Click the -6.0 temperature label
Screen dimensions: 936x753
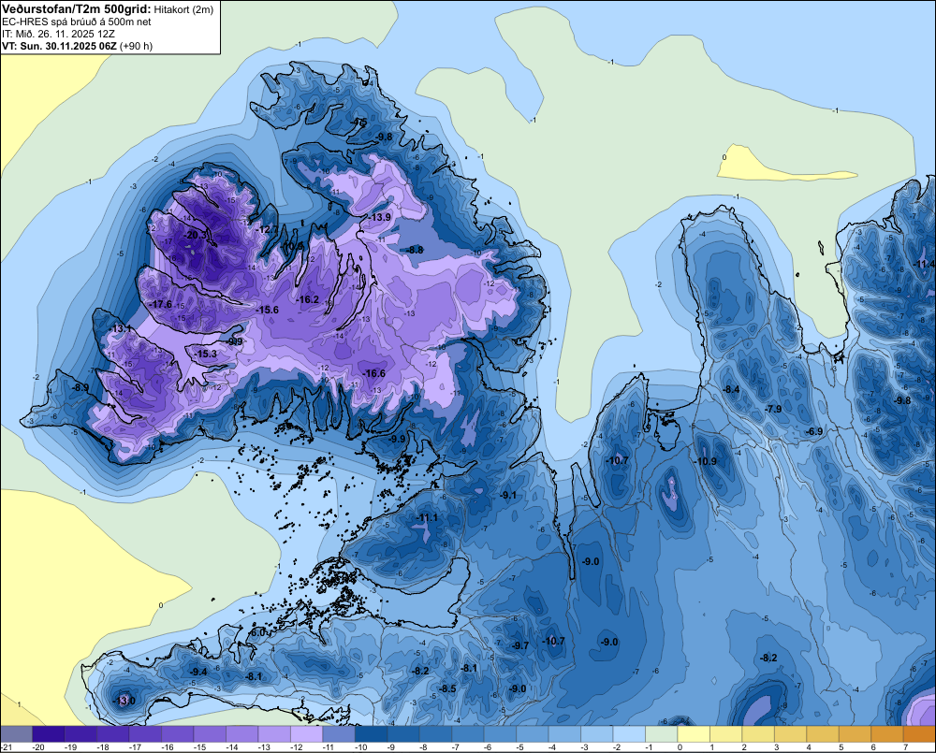click(x=257, y=632)
